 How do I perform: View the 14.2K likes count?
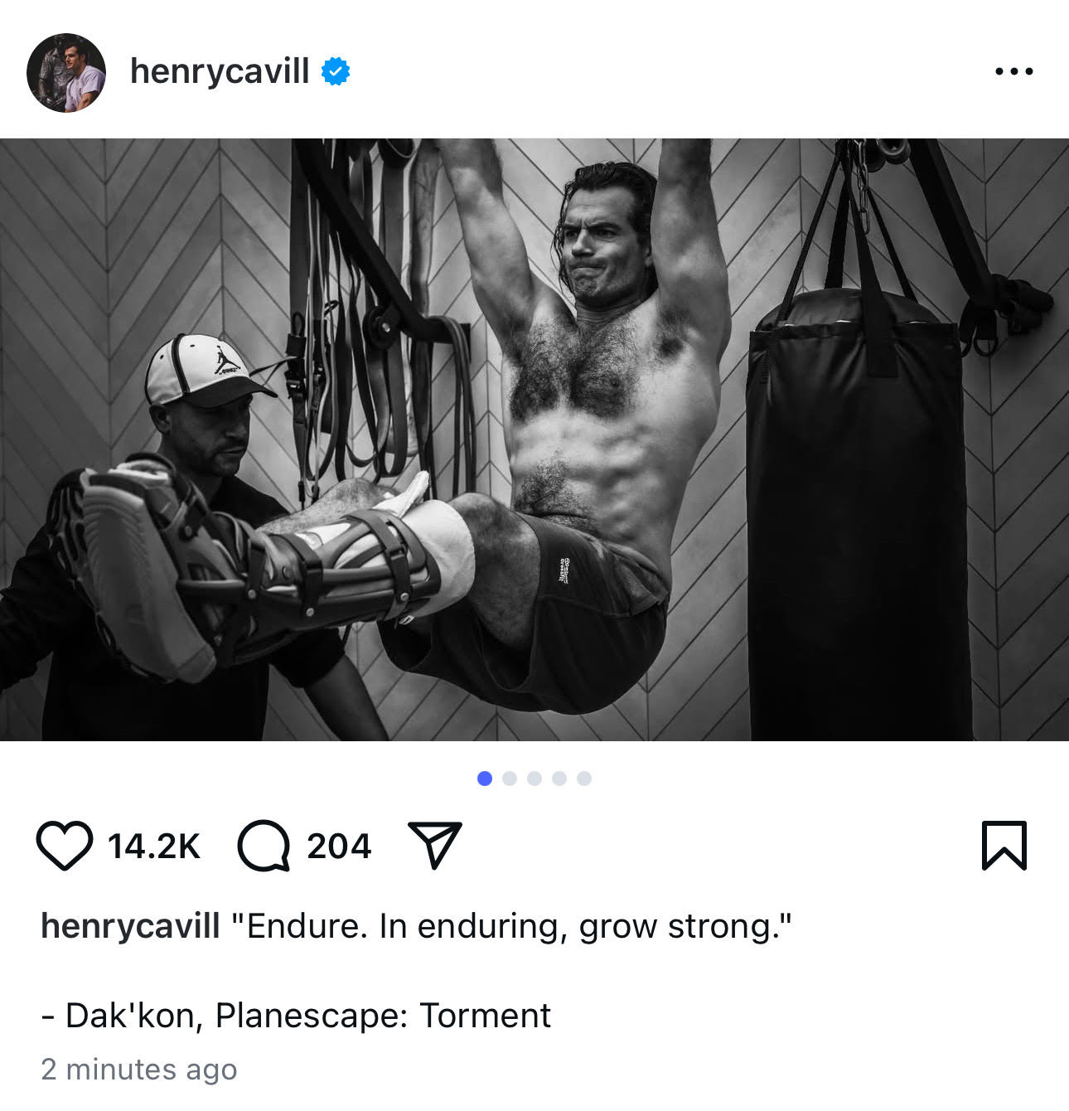(x=154, y=847)
